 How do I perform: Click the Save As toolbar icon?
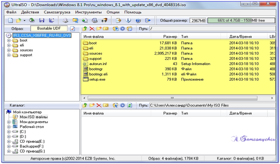pos(52,20)
